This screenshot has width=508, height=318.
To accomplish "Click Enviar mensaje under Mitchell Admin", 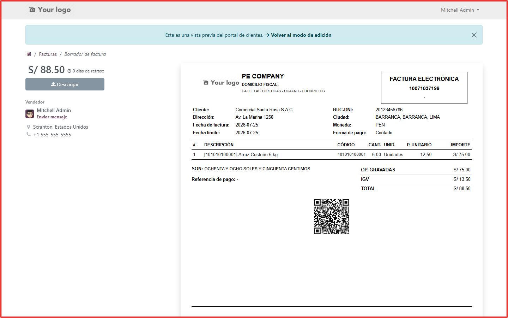I will pos(52,117).
